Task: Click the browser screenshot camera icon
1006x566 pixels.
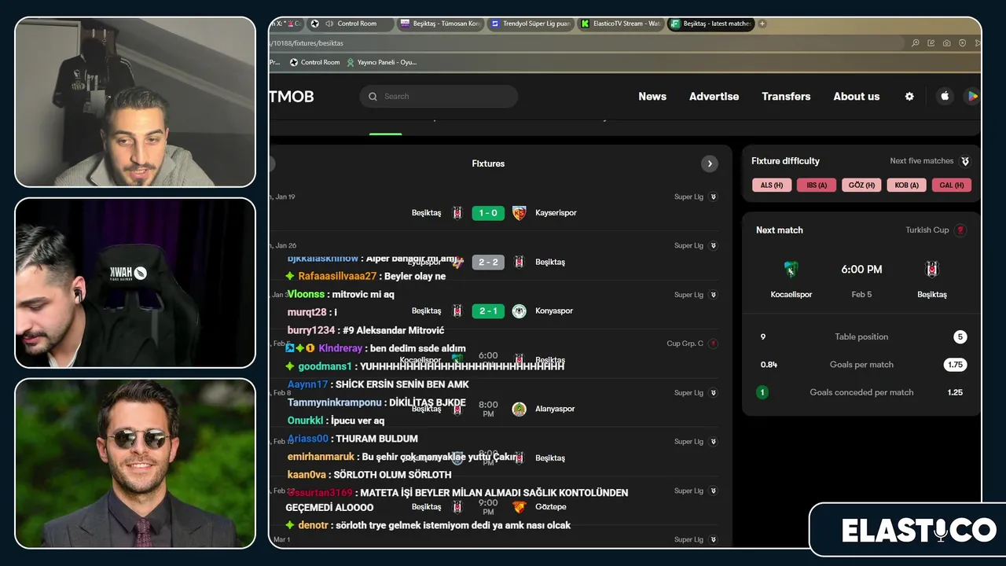Action: [x=947, y=43]
